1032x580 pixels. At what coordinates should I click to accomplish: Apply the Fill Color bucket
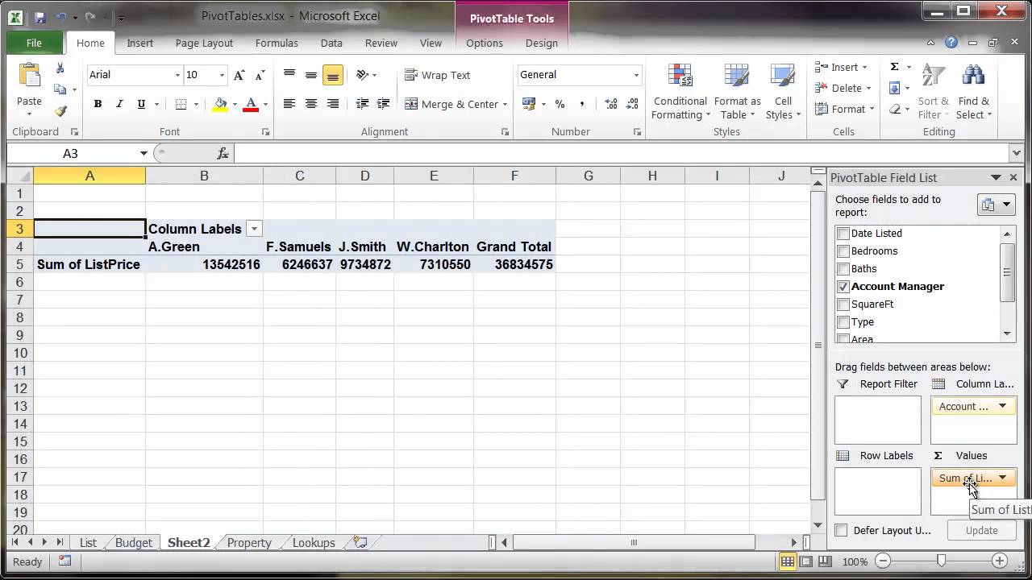[220, 104]
